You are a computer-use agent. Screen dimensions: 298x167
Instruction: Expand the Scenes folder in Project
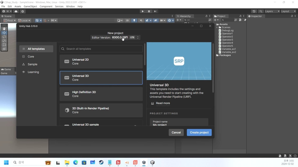(x=217, y=28)
